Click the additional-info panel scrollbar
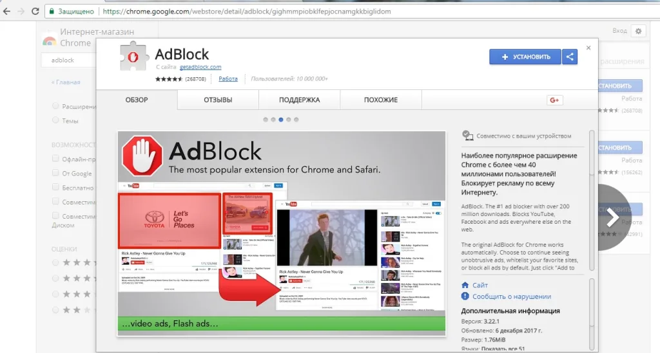Screen dimensions: 660x353 [592, 314]
